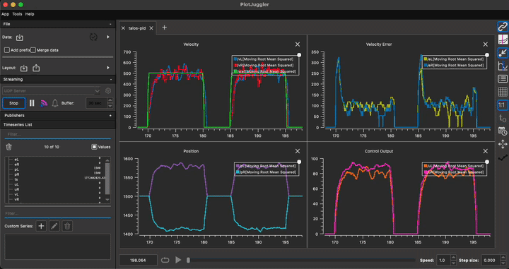The height and width of the screenshot is (269, 509).
Task: Delete the Custom Series trash icon
Action: point(67,226)
